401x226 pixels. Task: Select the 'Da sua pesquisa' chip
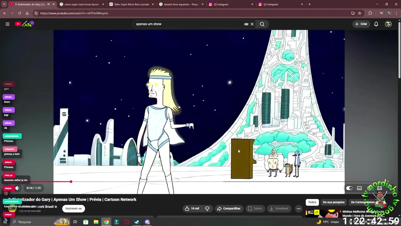(334, 202)
